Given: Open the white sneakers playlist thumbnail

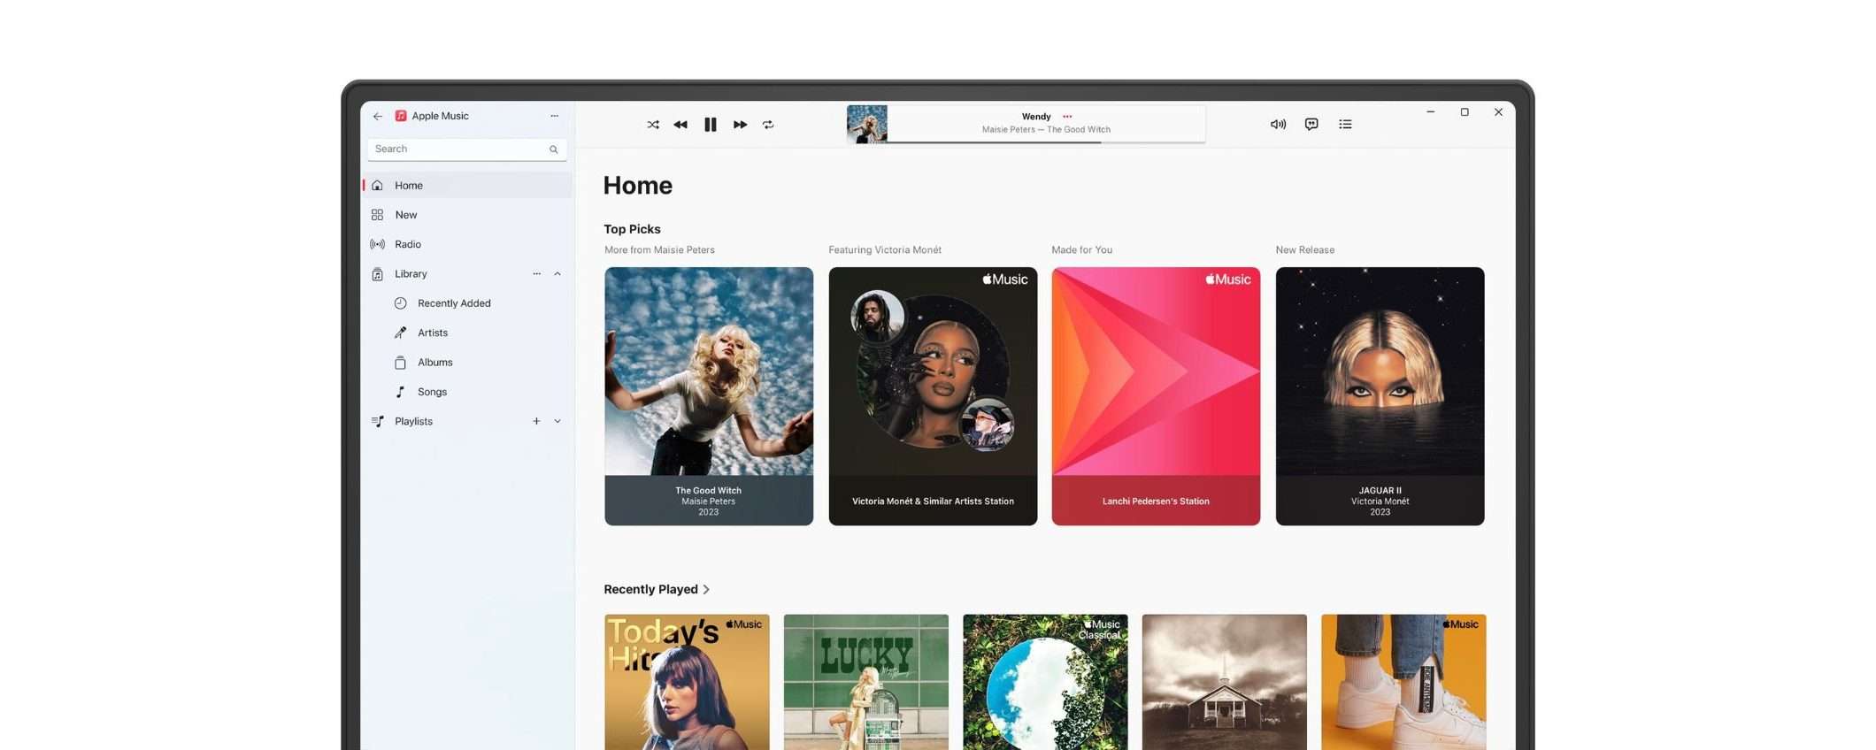Looking at the screenshot, I should point(1403,682).
